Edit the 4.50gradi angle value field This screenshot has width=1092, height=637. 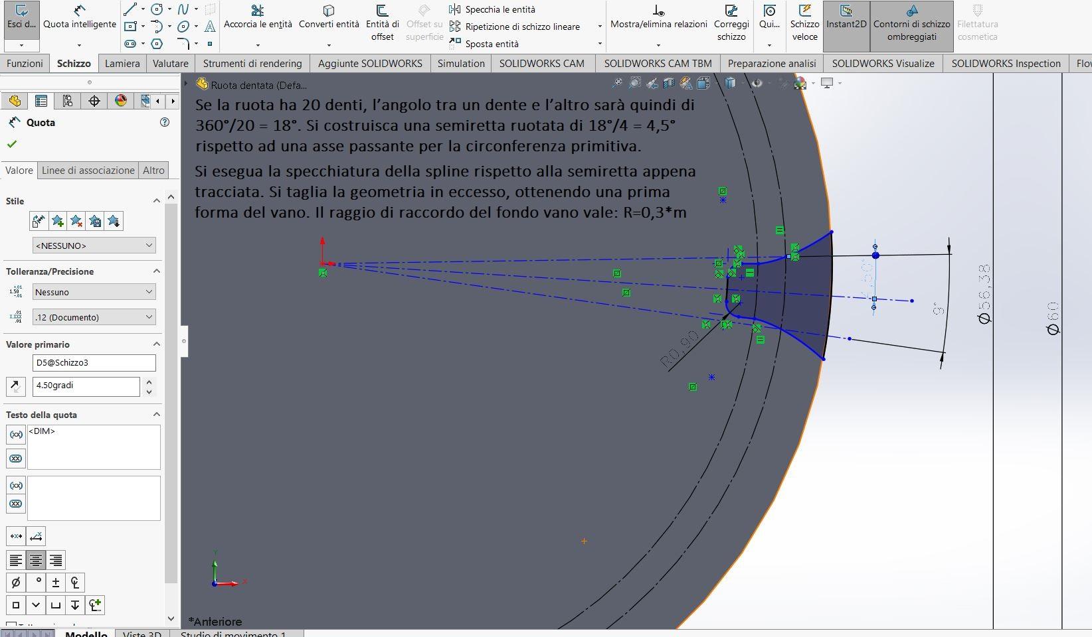coord(85,386)
